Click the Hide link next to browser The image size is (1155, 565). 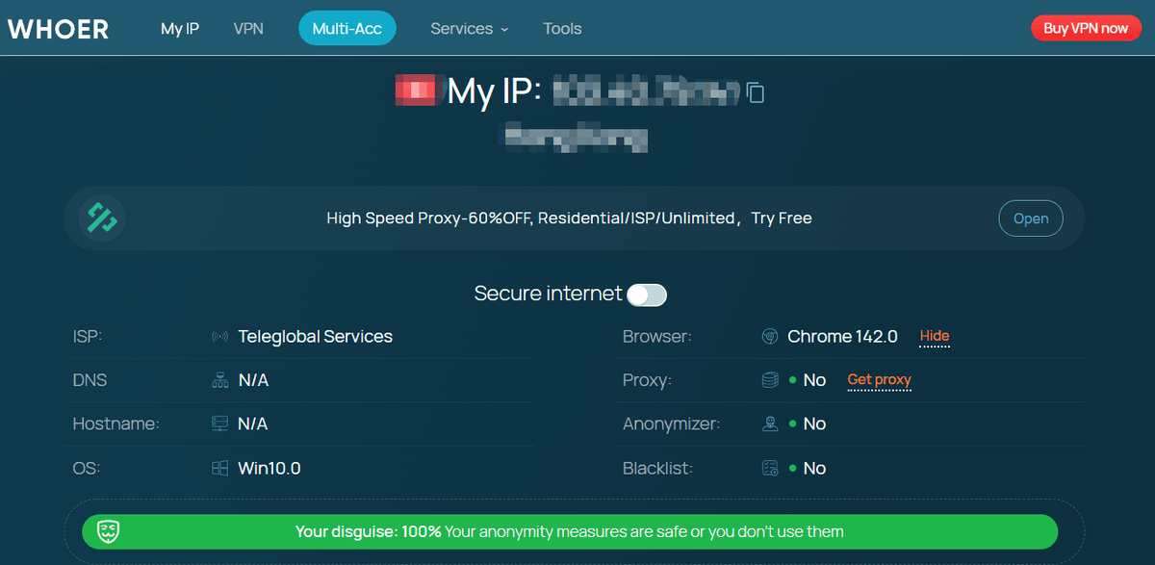click(x=935, y=337)
